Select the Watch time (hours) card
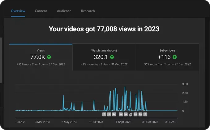 click(104, 57)
